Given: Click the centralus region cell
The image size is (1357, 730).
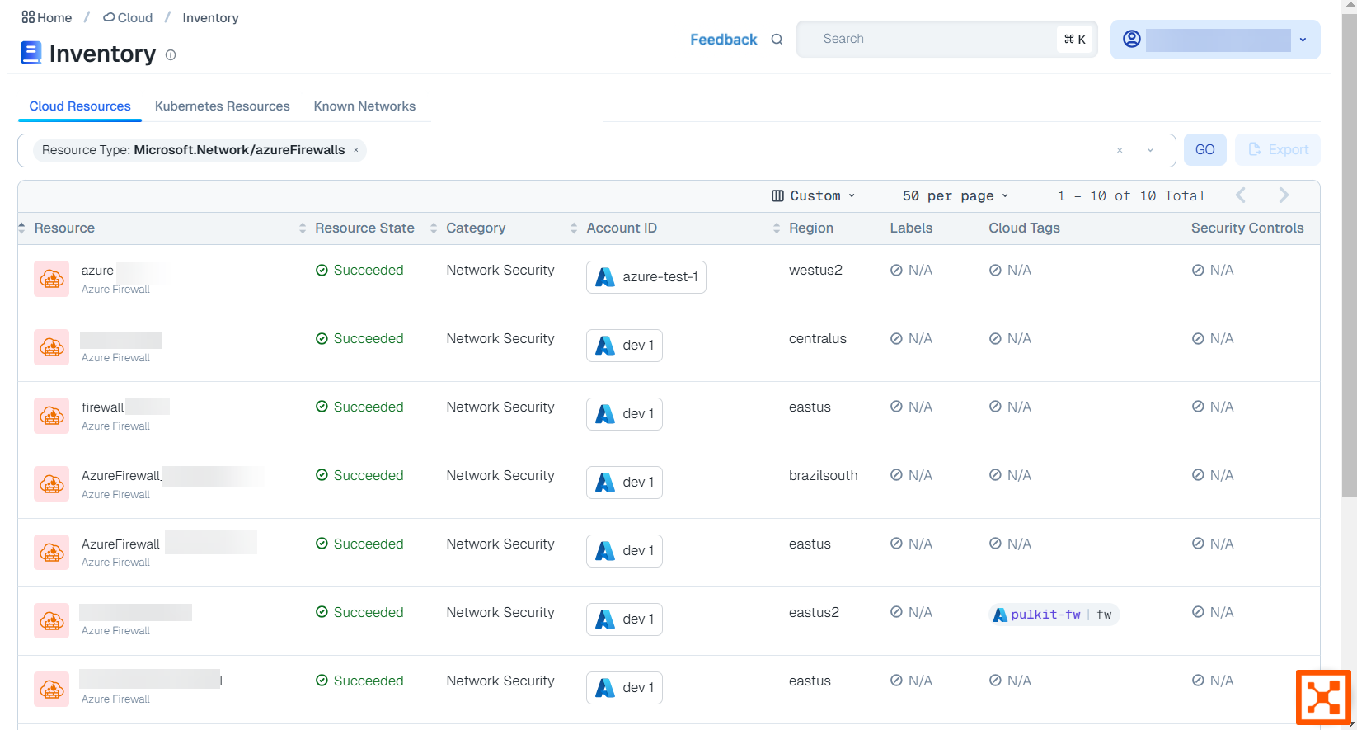Looking at the screenshot, I should coord(817,338).
